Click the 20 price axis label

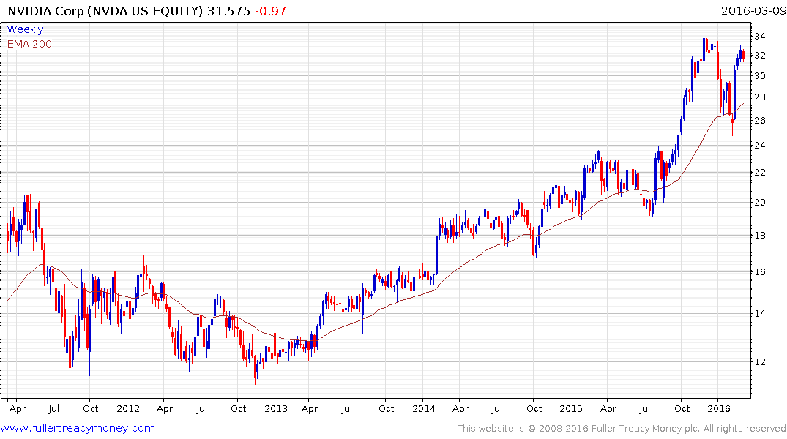click(759, 202)
